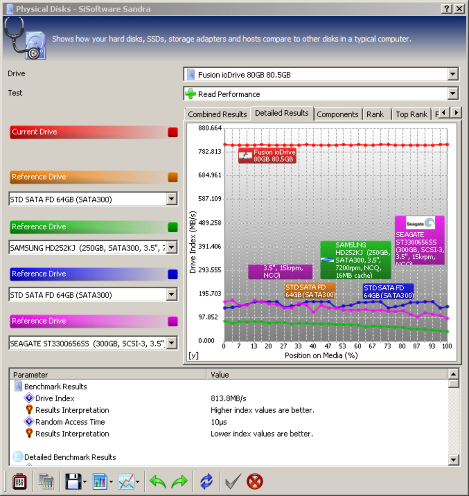The height and width of the screenshot is (496, 469).
Task: Click the blue refresh arrows icon
Action: [207, 482]
